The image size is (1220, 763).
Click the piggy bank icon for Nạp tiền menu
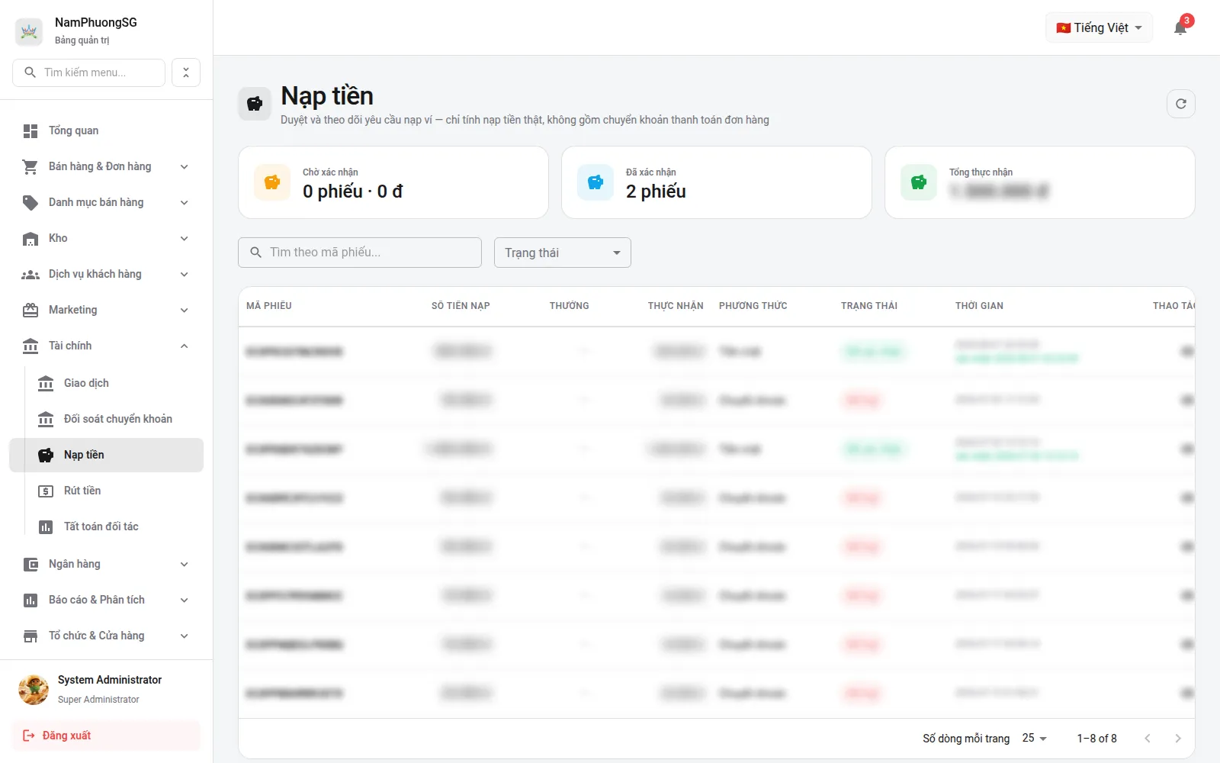click(x=46, y=455)
